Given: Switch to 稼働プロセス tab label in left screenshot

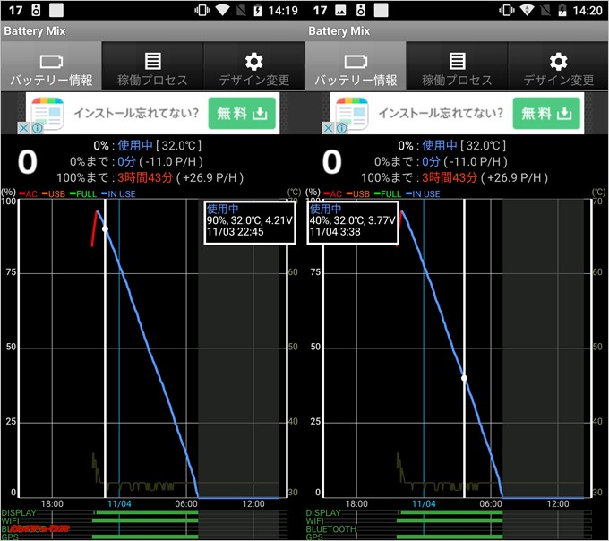Looking at the screenshot, I should (152, 80).
